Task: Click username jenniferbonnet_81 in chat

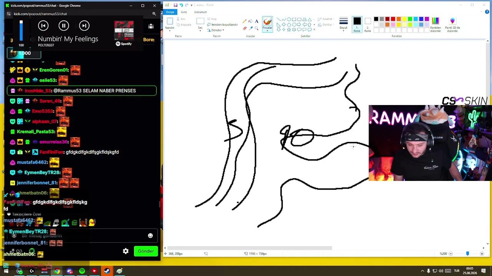Action: (37, 183)
